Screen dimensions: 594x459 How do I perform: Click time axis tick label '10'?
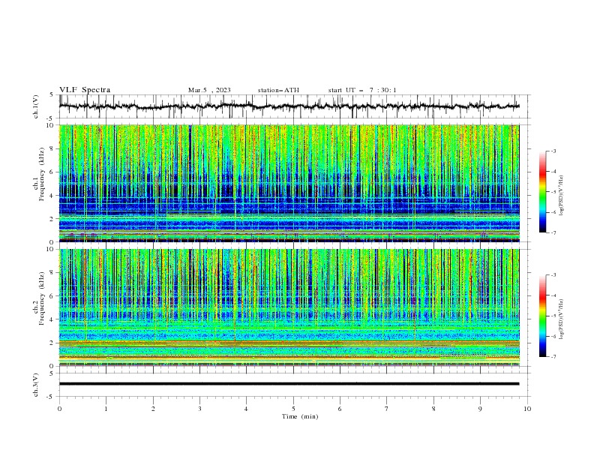527,409
